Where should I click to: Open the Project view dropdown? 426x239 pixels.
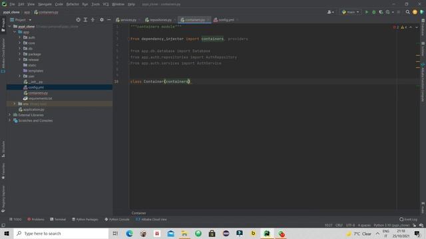pos(21,20)
